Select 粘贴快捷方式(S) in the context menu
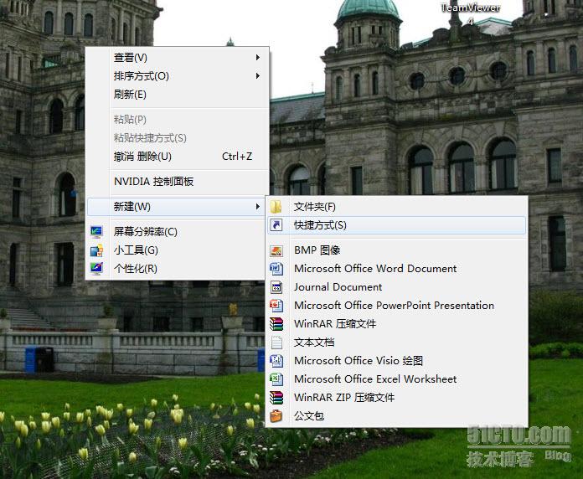This screenshot has width=583, height=479. pos(177,138)
